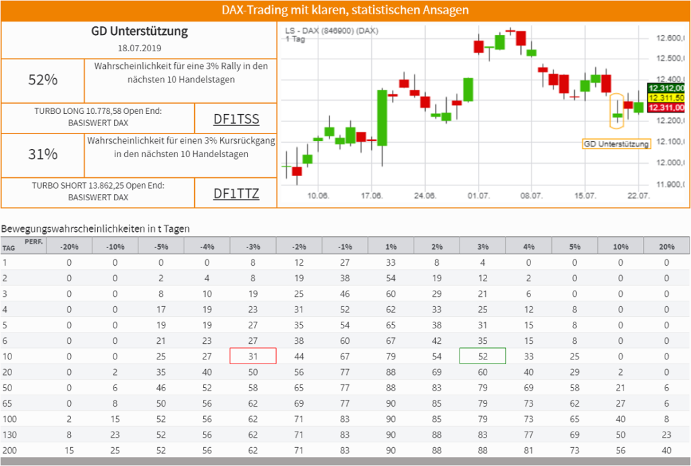Click the TURBO LONG 10.778,58 Open End text
Screen dimensions: 691x466
(x=99, y=111)
